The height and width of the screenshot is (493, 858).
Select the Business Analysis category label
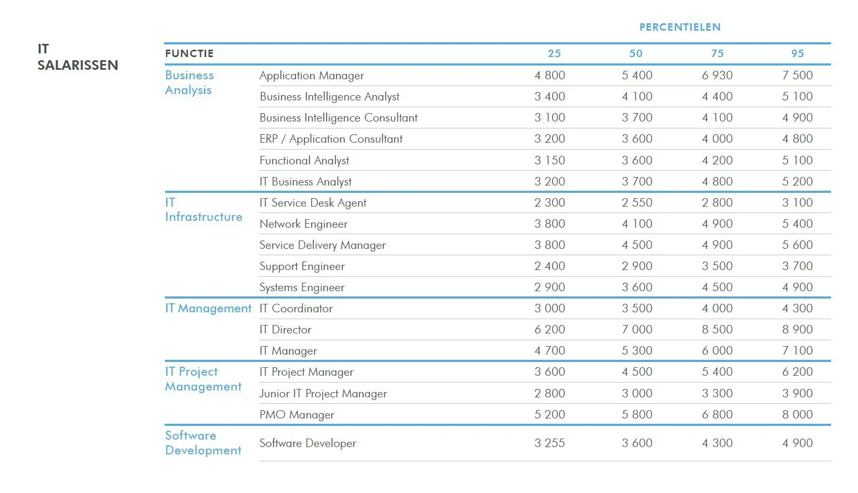tap(189, 82)
